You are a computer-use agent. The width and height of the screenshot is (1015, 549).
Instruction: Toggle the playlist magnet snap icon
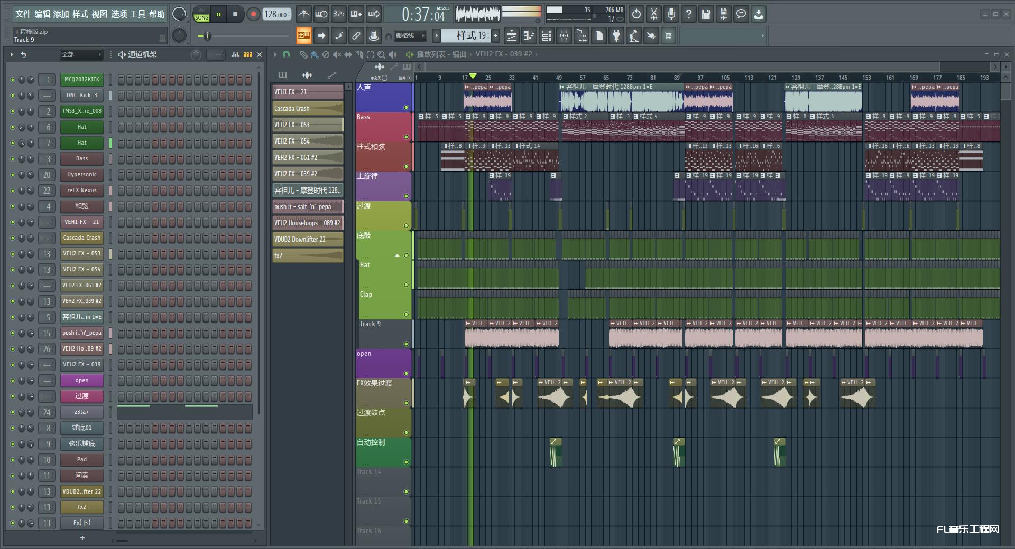click(x=286, y=54)
